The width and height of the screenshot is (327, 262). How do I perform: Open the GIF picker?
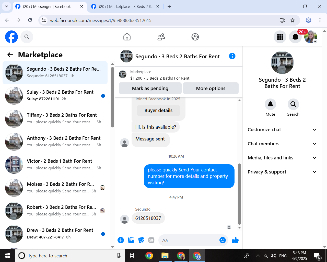(151, 240)
